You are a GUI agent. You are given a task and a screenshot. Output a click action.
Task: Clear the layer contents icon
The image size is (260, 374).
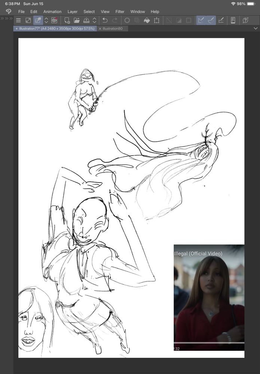coord(127,21)
